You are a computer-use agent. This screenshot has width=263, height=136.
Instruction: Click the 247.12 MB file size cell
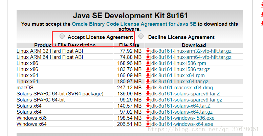click(129, 88)
